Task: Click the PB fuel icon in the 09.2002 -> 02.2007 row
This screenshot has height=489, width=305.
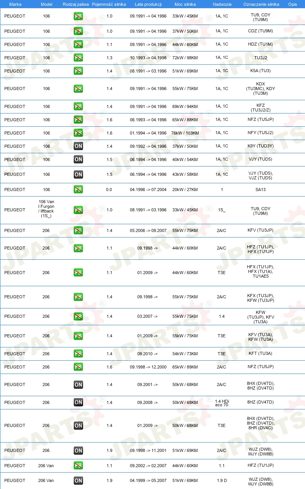Action: 78,465
